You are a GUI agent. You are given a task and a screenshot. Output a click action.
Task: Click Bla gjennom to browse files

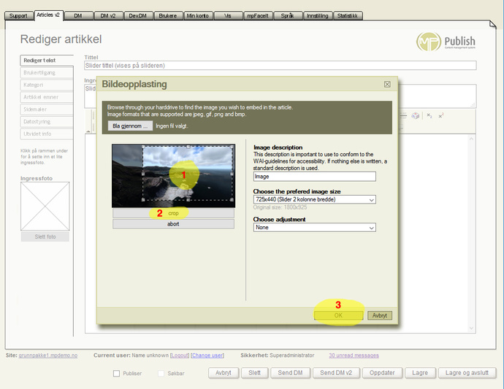point(131,126)
